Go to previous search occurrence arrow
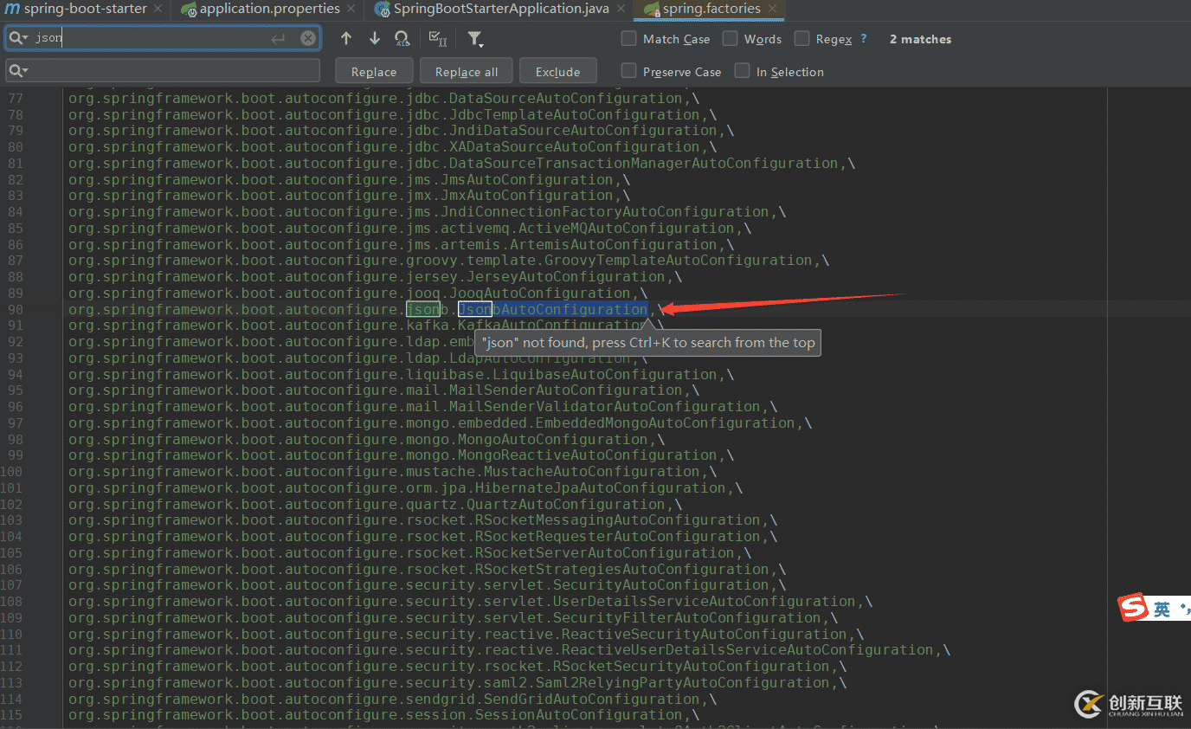This screenshot has width=1191, height=729. coord(346,38)
